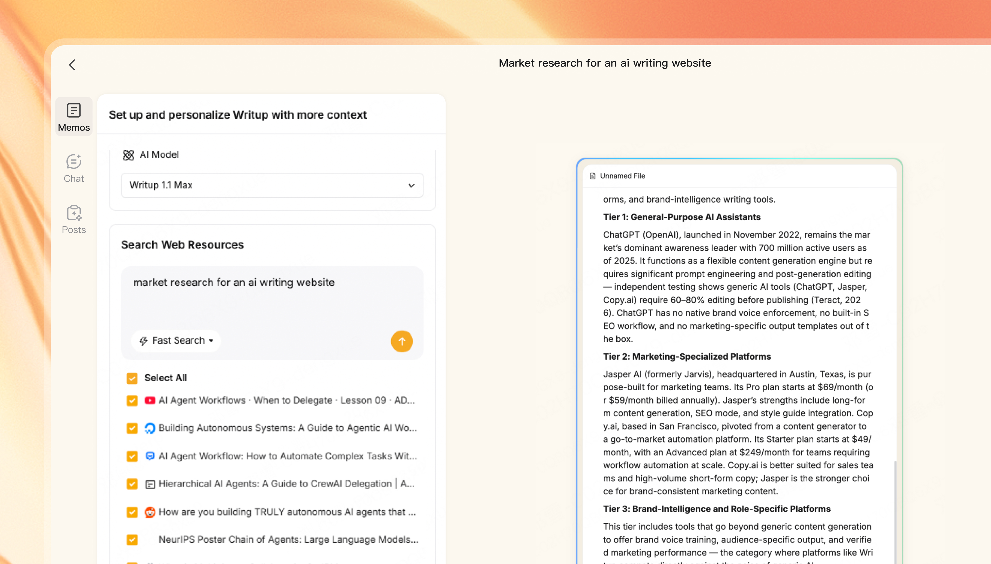Click the Reddit icon on TRULY autonomous result

[x=150, y=512]
